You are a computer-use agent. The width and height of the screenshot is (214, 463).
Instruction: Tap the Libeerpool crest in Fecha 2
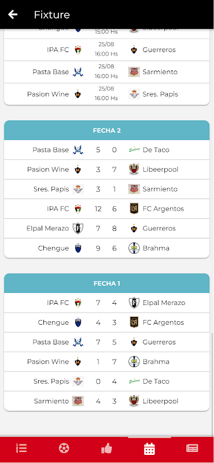coord(134,170)
